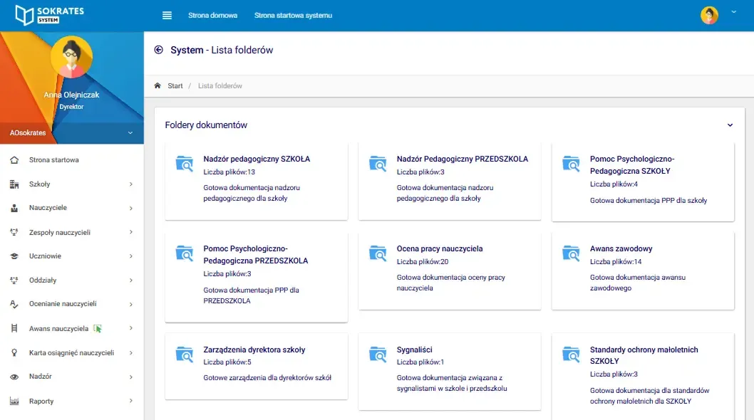Open the Nadzór Pedagogiczny PRZEDSZKOLA folder link
This screenshot has width=754, height=420.
click(462, 159)
